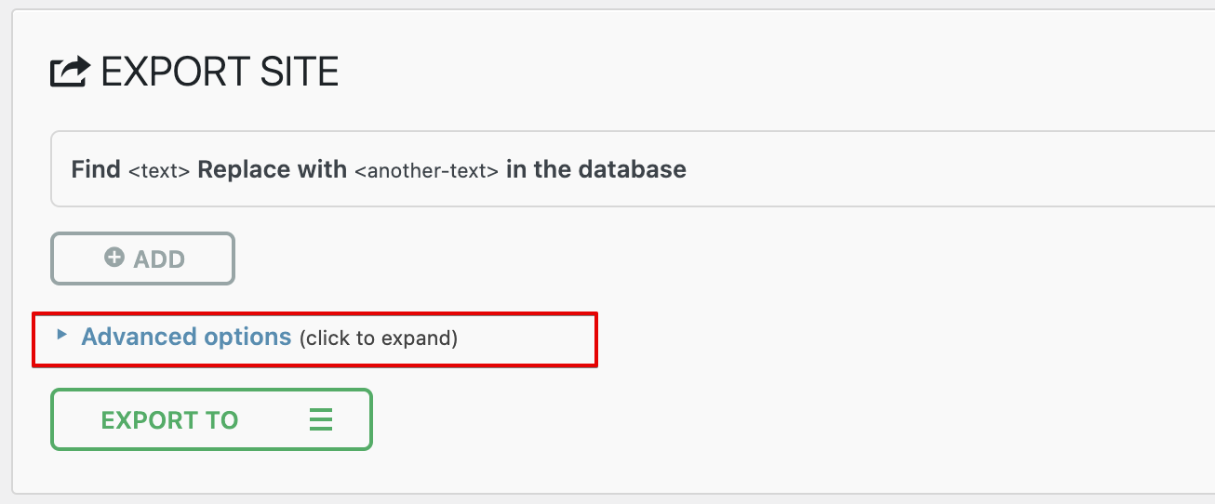Open the EXPORT TO dropdown menu
1215x504 pixels.
[x=211, y=419]
